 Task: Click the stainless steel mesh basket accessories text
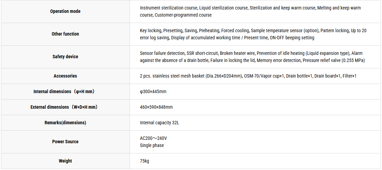click(x=191, y=76)
